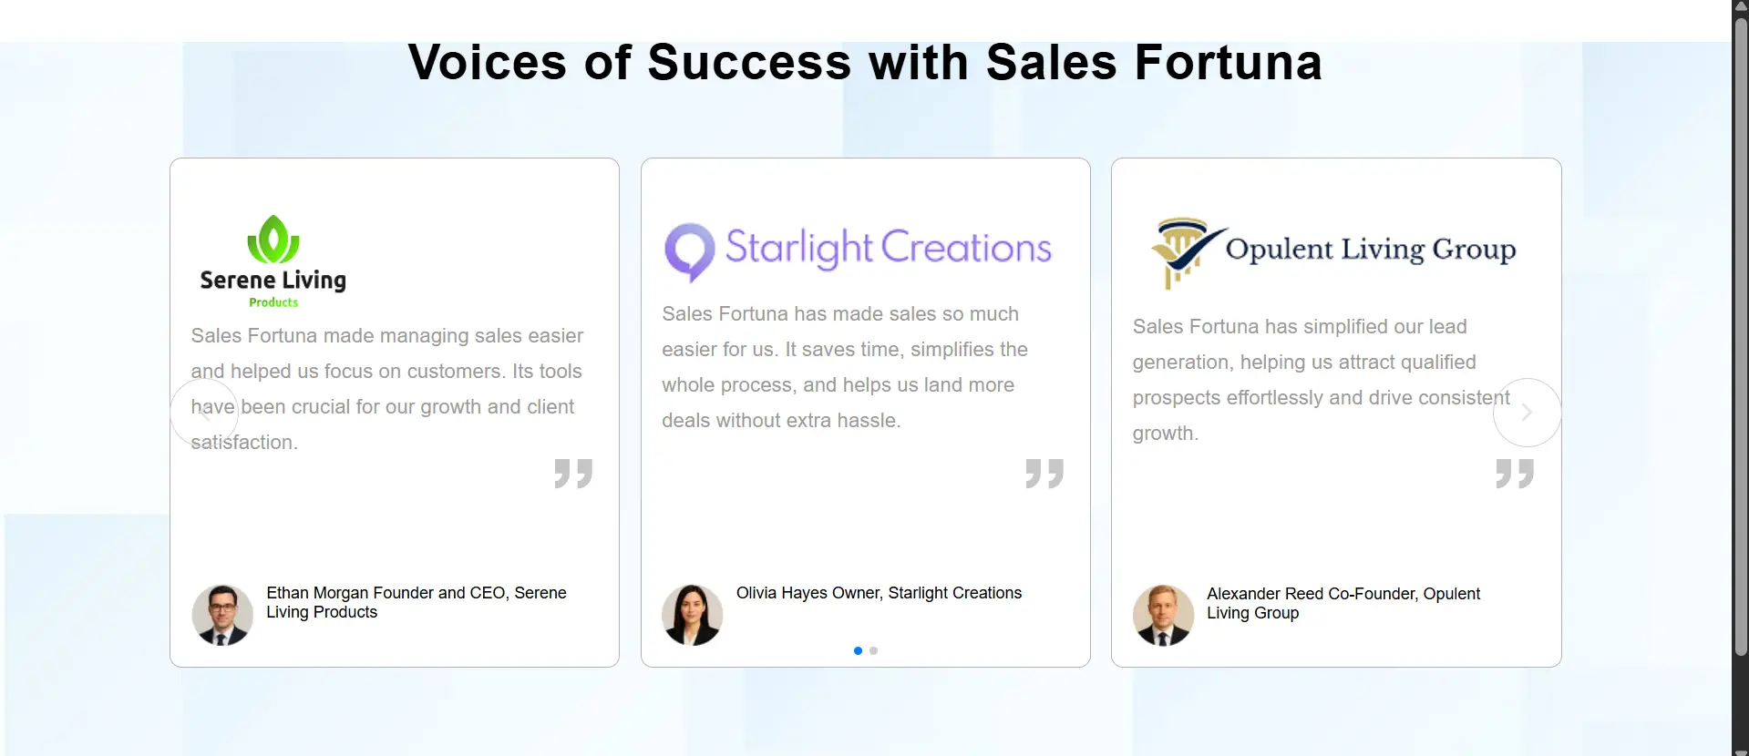Expand the next testimonials with right arrow
Viewport: 1749px width, 756px height.
pyautogui.click(x=1526, y=413)
